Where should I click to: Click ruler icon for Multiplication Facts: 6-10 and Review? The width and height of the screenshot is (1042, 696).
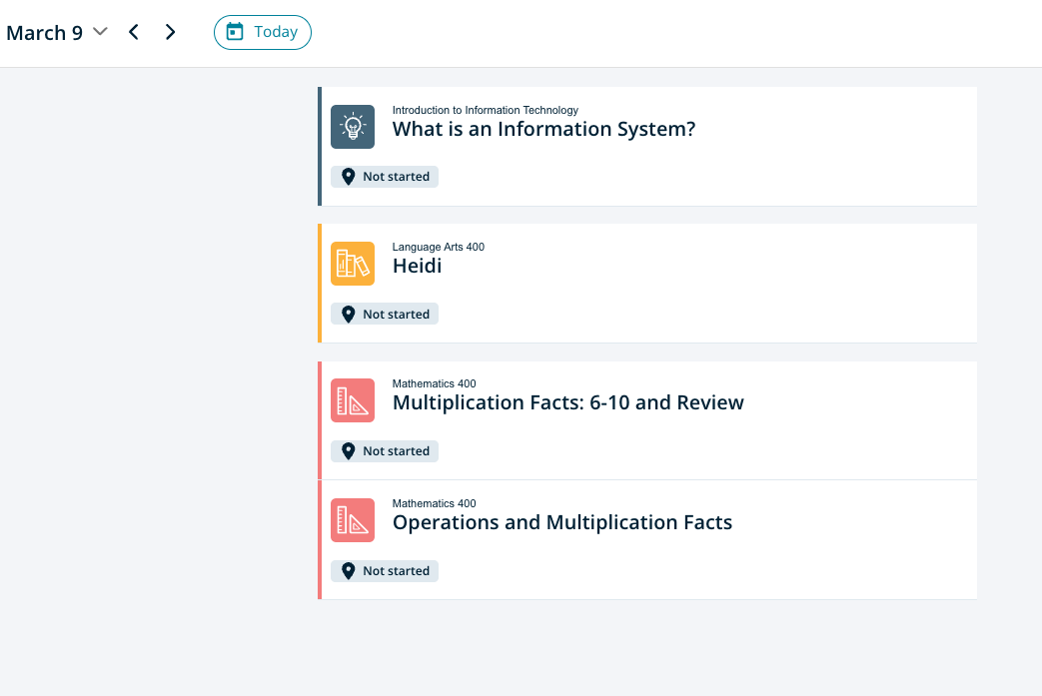click(353, 400)
